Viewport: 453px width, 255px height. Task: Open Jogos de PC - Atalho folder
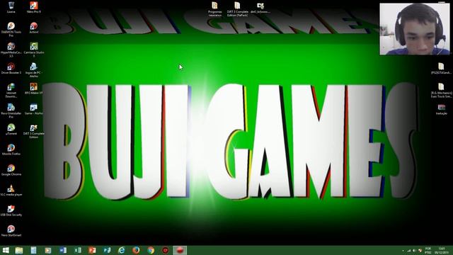[33, 69]
